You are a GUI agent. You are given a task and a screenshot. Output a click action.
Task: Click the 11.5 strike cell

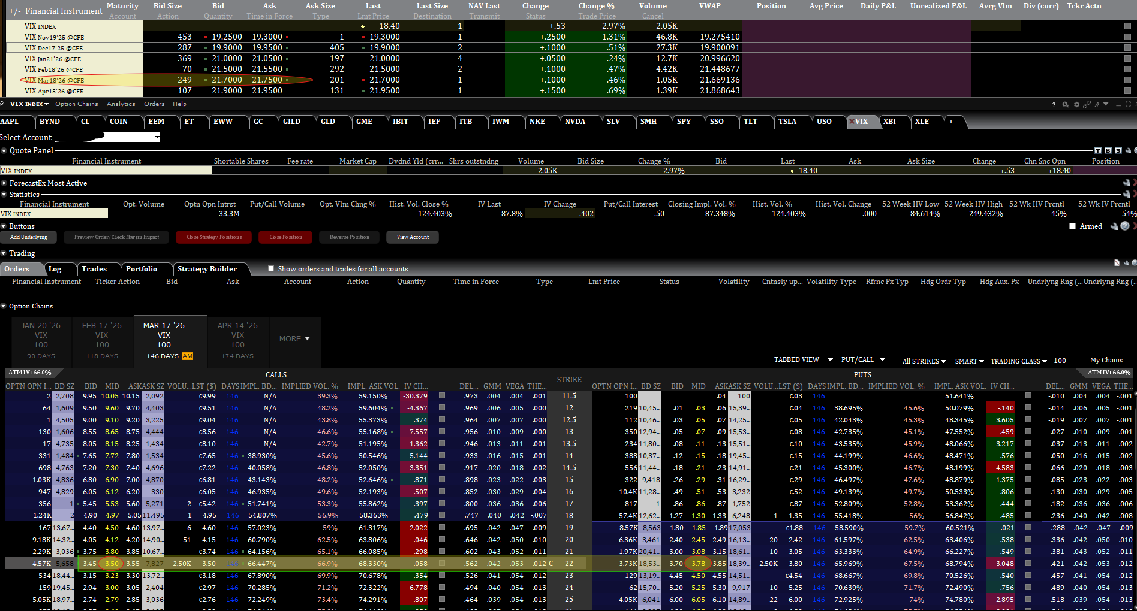(x=569, y=396)
